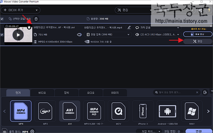Click the output .mp4 file name
This screenshot has height=133, width=213.
click(x=103, y=27)
